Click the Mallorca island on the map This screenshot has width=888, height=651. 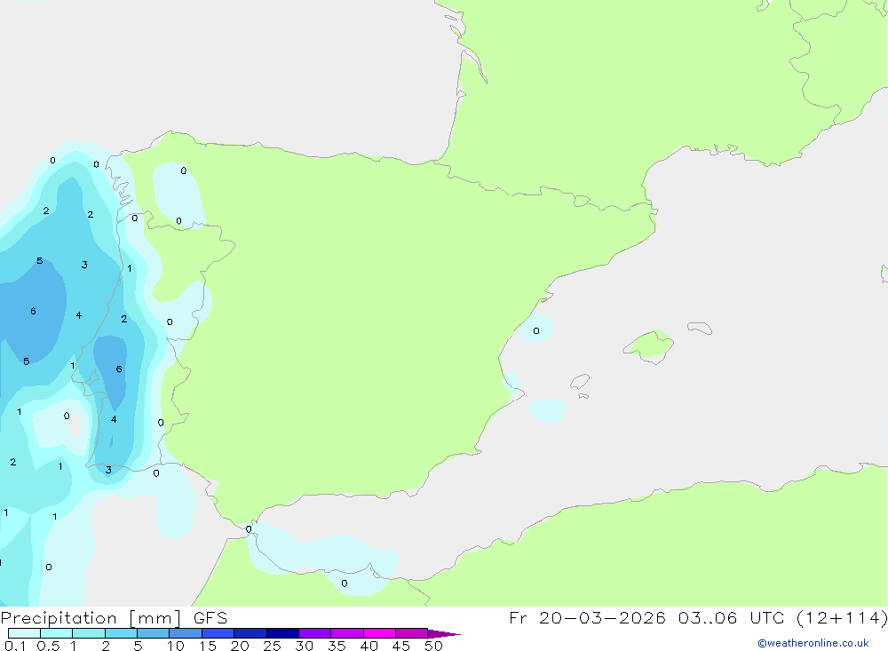tap(649, 345)
